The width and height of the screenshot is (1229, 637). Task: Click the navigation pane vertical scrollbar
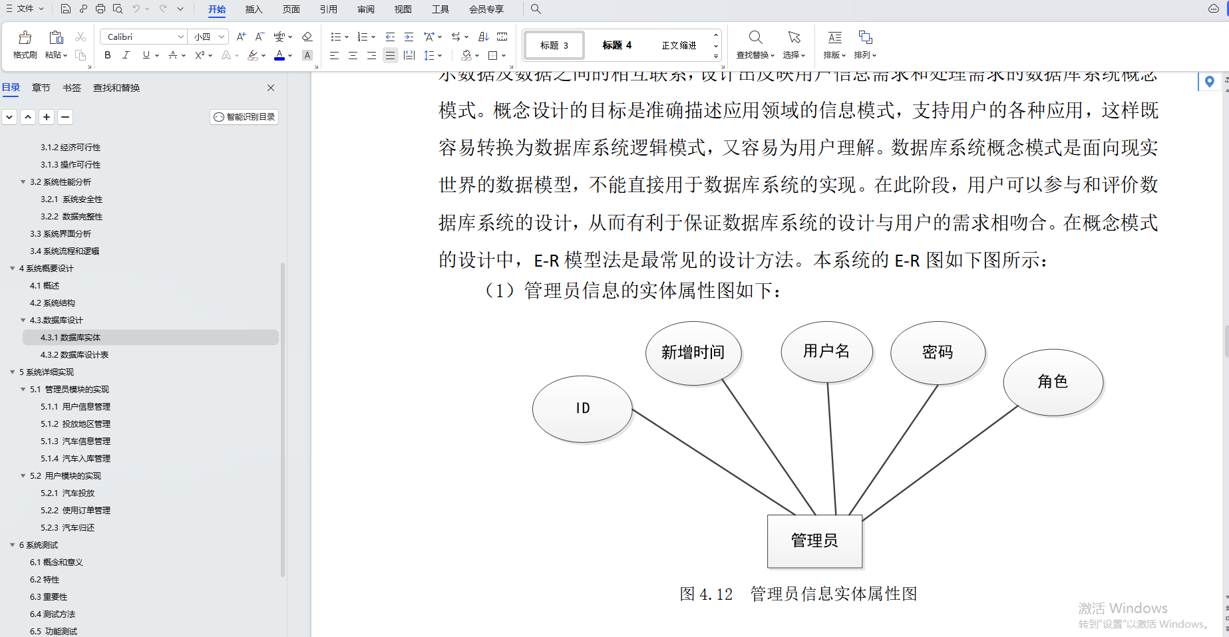click(x=283, y=419)
